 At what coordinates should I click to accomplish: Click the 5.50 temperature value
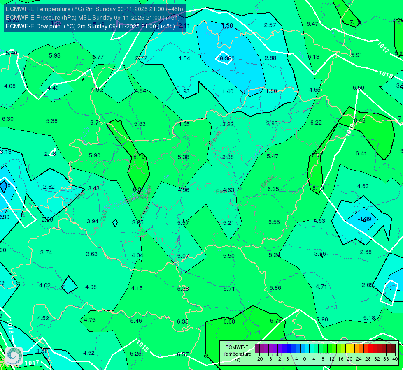tap(229, 256)
